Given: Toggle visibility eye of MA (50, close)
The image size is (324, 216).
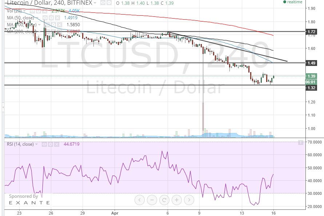Looking at the screenshot, I should 45,18.
